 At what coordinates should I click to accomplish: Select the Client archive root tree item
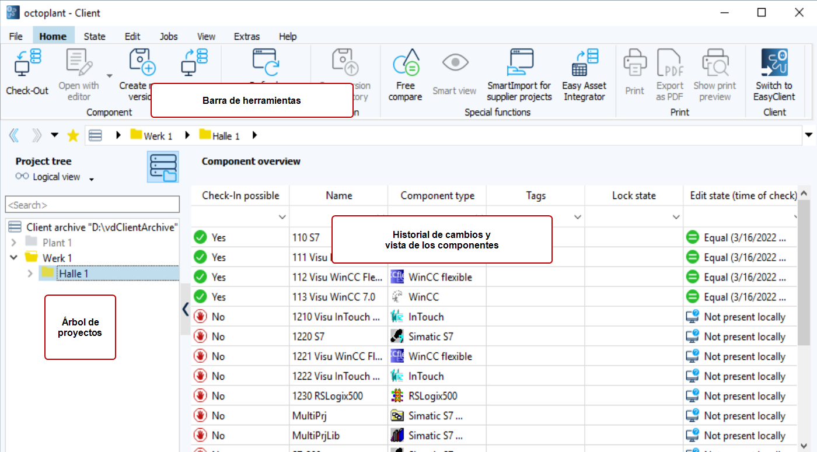click(x=93, y=227)
